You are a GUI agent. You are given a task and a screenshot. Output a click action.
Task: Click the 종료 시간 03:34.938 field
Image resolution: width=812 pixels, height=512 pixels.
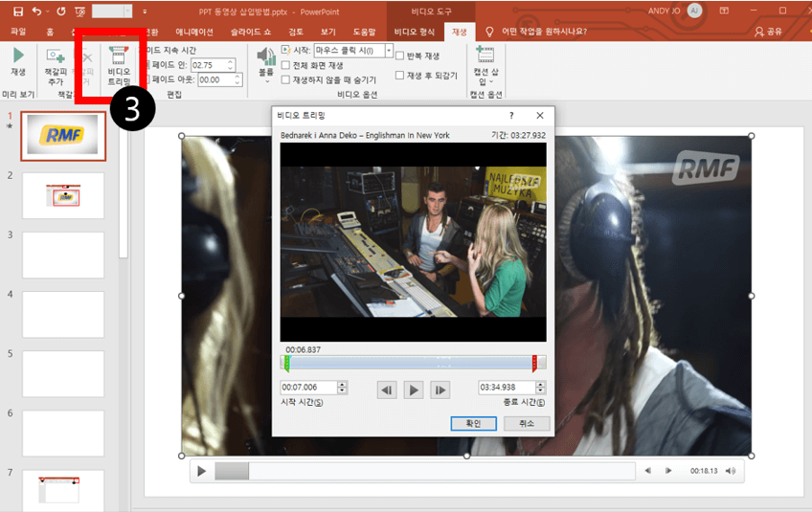click(x=507, y=388)
